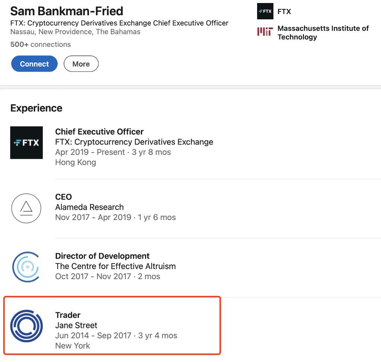Open the Chief Executive Officer position title
The height and width of the screenshot is (362, 381).
(99, 132)
